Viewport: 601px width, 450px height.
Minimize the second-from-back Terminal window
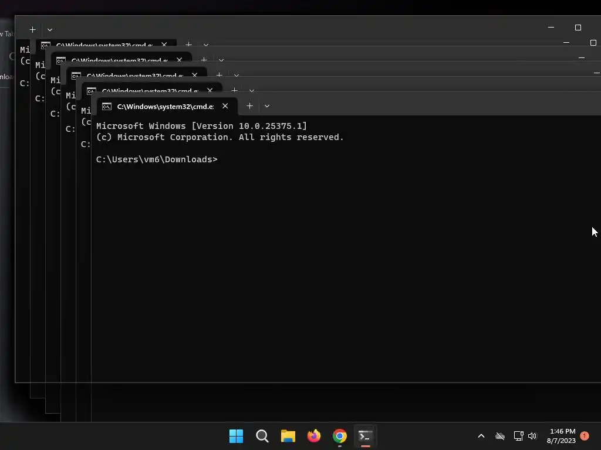[x=566, y=42]
